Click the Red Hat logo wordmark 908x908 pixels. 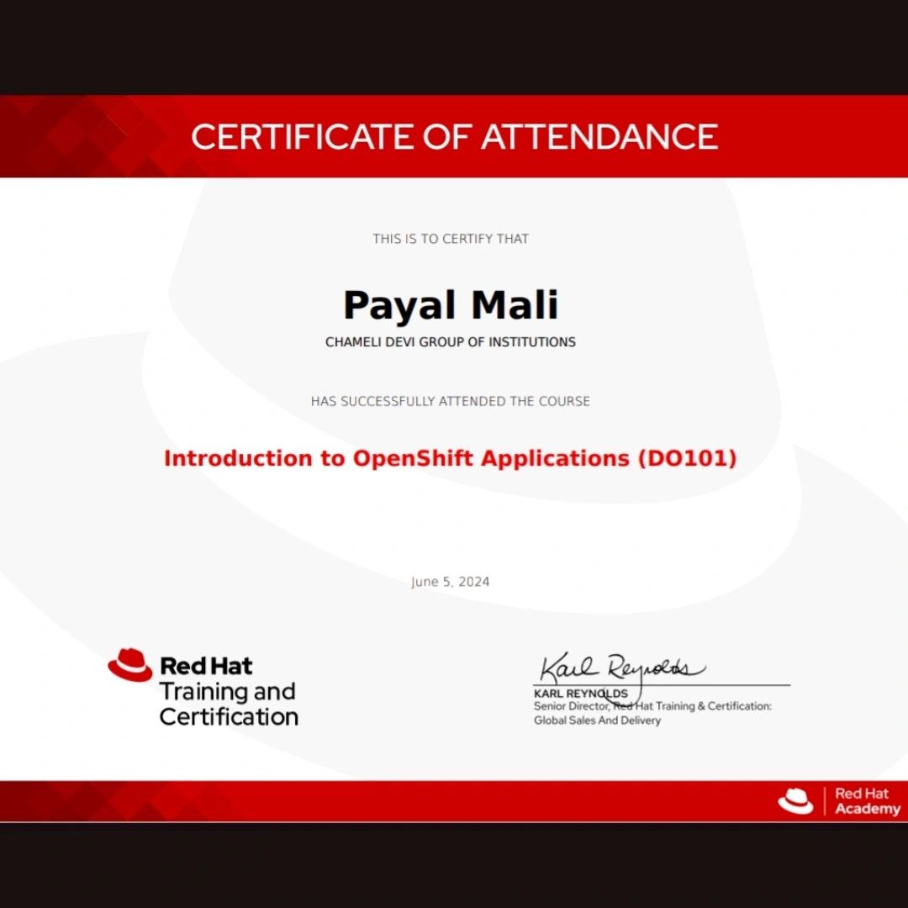[x=204, y=665]
